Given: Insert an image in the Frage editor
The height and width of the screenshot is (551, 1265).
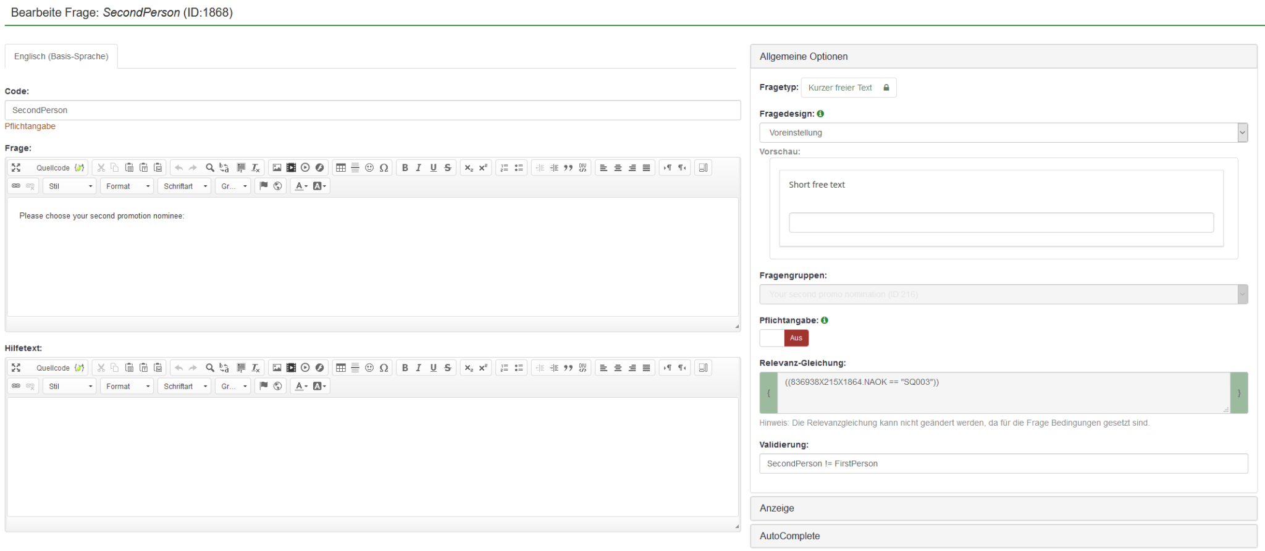Looking at the screenshot, I should [277, 167].
